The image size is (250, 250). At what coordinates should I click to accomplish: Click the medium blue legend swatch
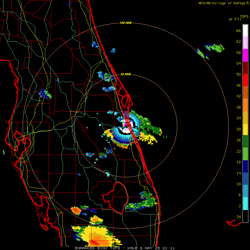[x=245, y=179]
